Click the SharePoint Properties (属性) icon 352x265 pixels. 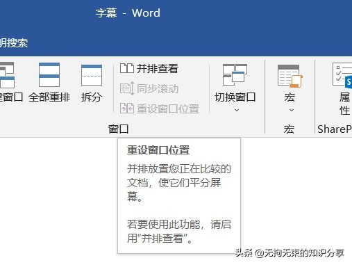click(x=342, y=75)
